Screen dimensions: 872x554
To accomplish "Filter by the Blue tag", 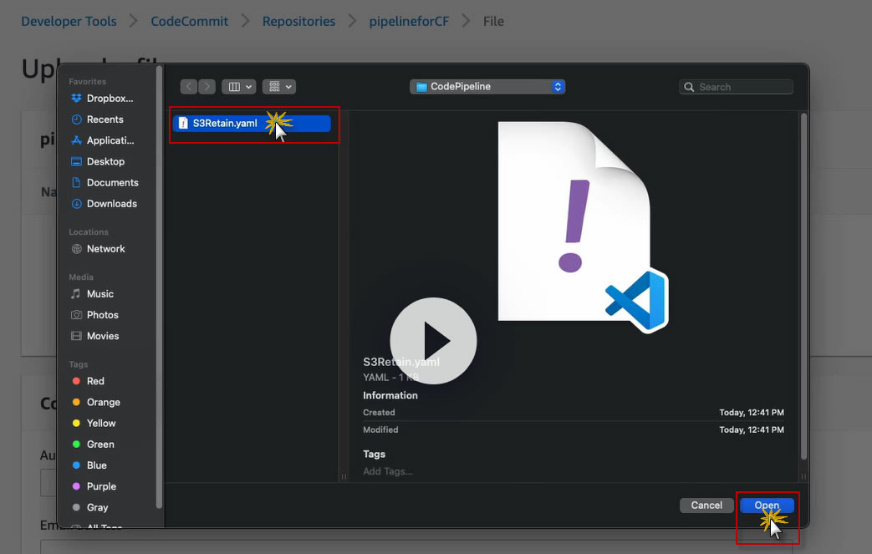I will (x=89, y=465).
